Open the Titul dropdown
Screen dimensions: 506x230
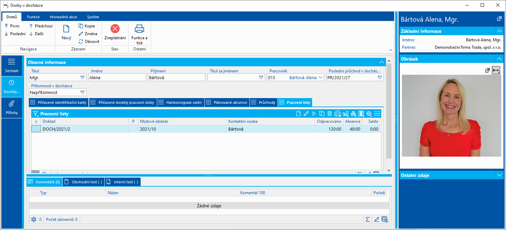[x=83, y=77]
